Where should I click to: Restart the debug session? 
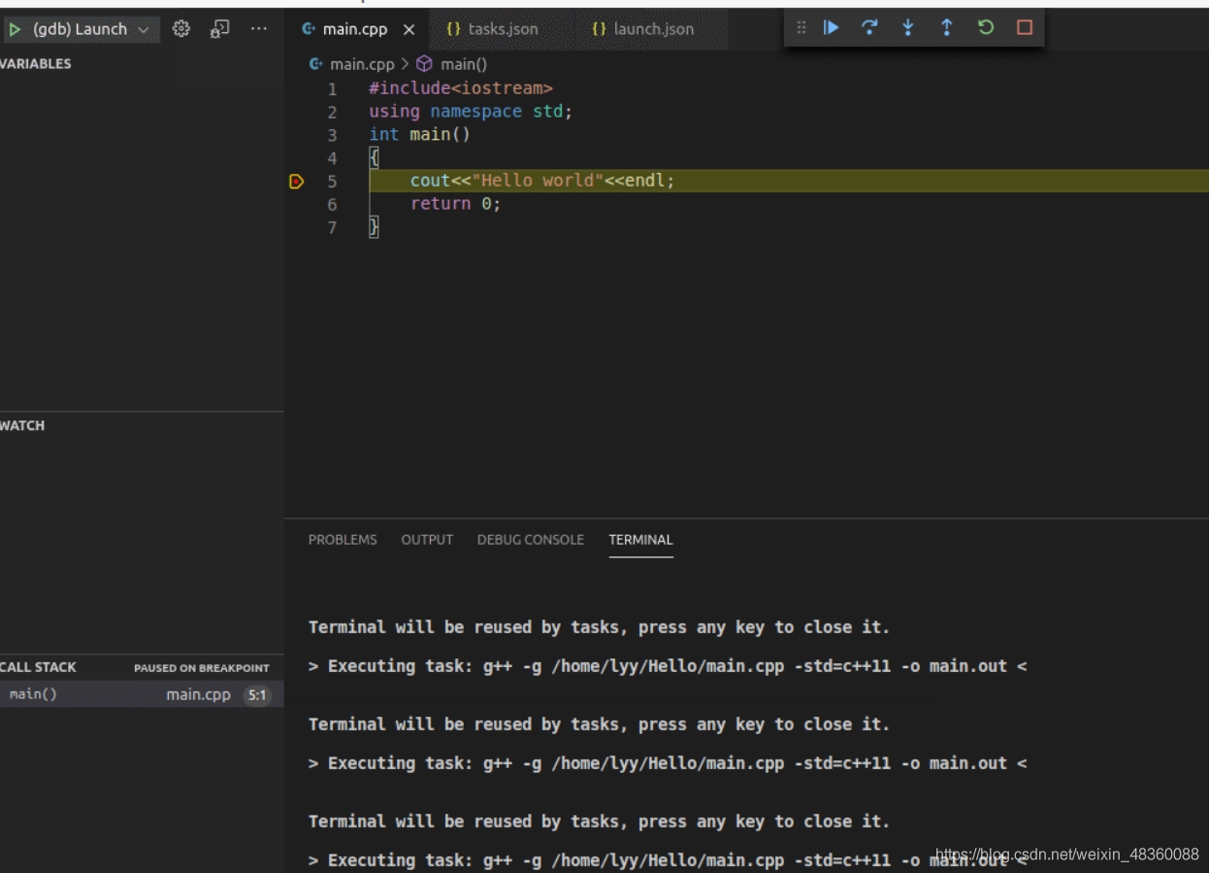(x=986, y=27)
